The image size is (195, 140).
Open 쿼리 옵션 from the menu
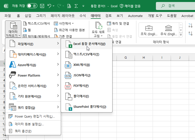pyautogui.click(x=33, y=131)
